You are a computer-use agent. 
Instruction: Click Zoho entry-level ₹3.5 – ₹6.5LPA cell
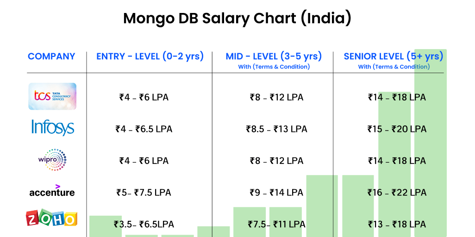coord(144,225)
